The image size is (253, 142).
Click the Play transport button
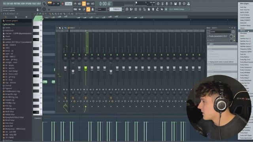pos(54,4)
